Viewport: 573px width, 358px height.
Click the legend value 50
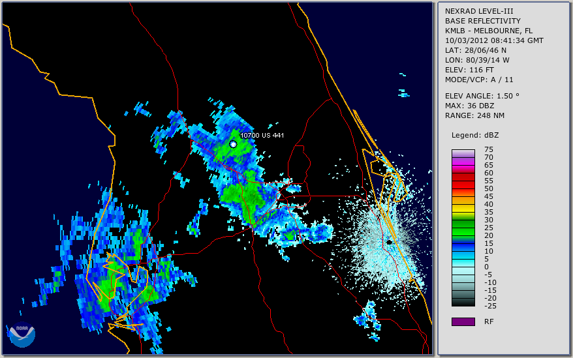point(489,188)
